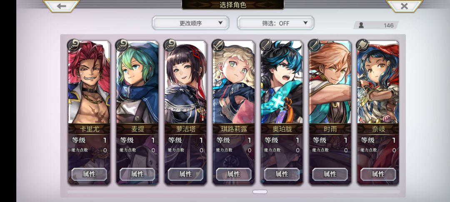
Task: Close the character selection screen
Action: (404, 6)
